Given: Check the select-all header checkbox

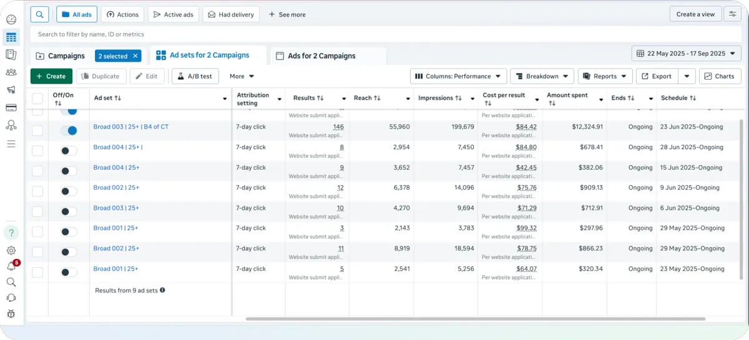Looking at the screenshot, I should coord(37,98).
